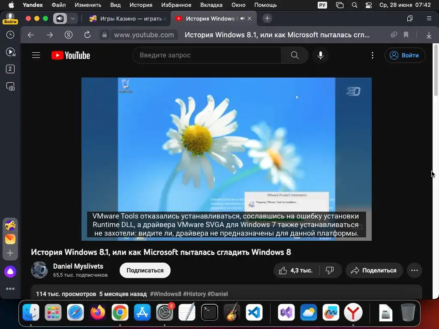Click the #Windows8 hashtag

click(165, 294)
